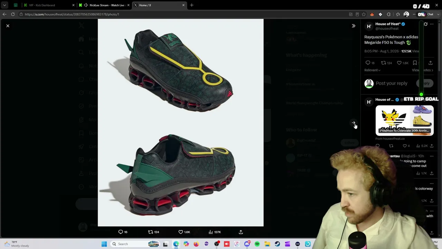Share the main post from side panel
Viewport: 442px width, 249px height.
[x=430, y=63]
